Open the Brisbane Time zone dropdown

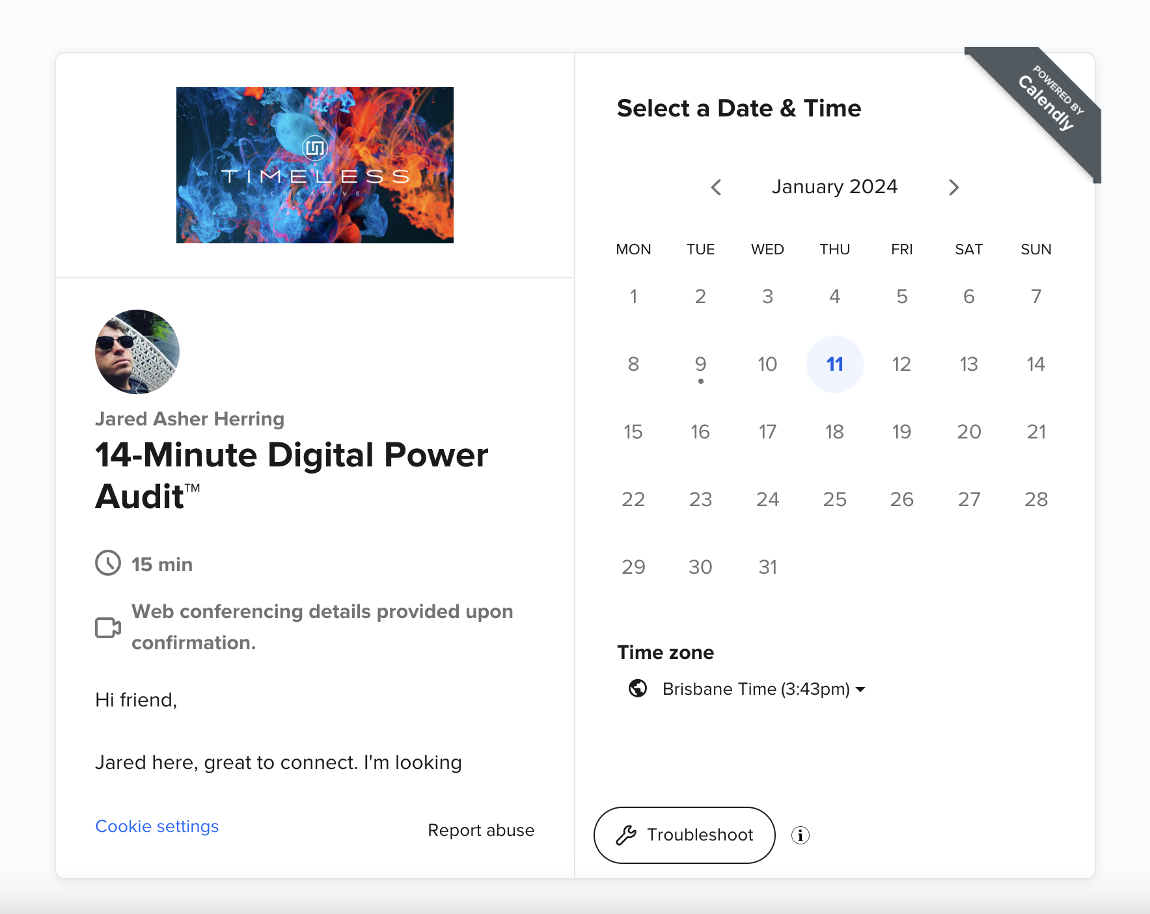click(764, 689)
